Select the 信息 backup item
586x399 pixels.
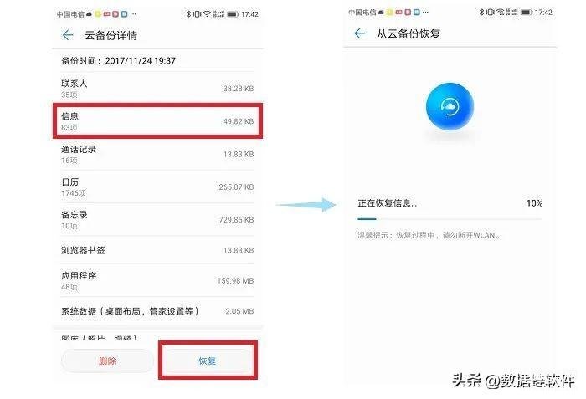pyautogui.click(x=157, y=121)
